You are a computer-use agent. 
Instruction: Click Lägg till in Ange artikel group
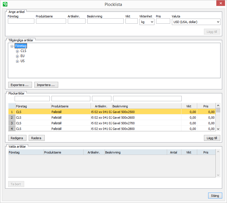[x=212, y=32]
